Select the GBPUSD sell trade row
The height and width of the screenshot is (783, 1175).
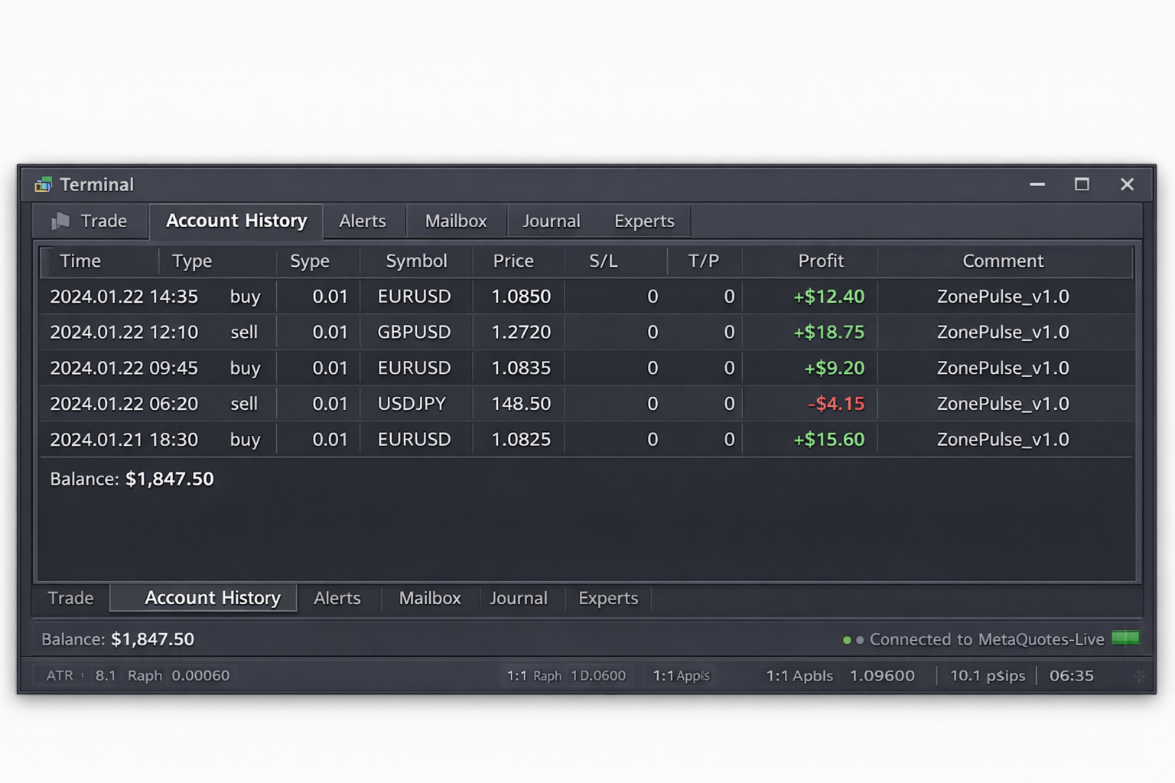[x=587, y=332]
